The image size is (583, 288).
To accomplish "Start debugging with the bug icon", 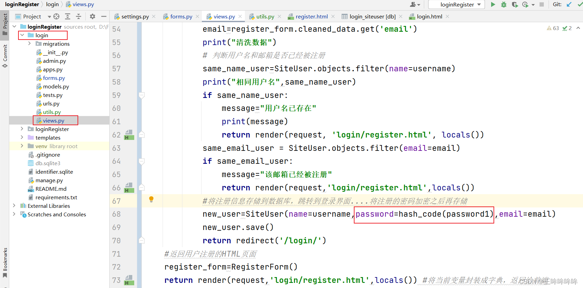I will click(504, 4).
